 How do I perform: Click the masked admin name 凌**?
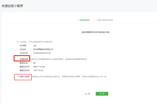pyautogui.click(x=35, y=63)
